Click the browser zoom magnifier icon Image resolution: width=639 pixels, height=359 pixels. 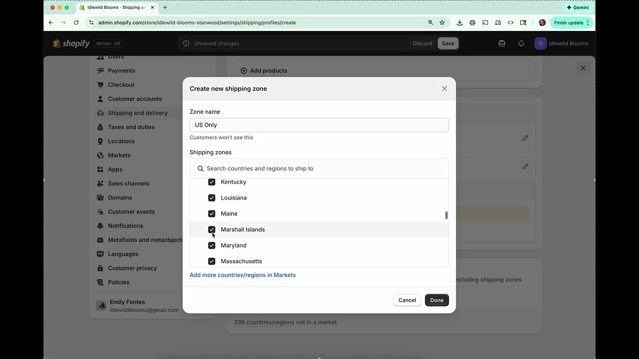pos(430,22)
